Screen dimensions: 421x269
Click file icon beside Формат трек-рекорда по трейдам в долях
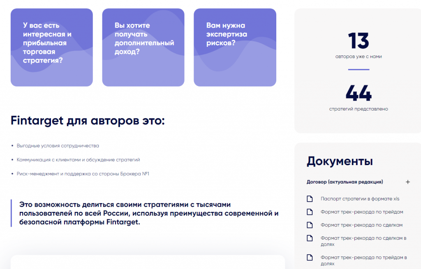point(310,258)
